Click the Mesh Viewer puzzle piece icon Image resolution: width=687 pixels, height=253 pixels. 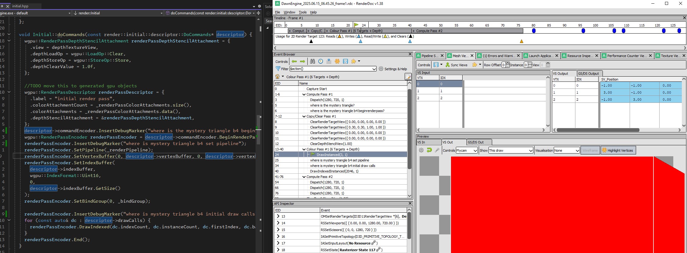pos(474,65)
